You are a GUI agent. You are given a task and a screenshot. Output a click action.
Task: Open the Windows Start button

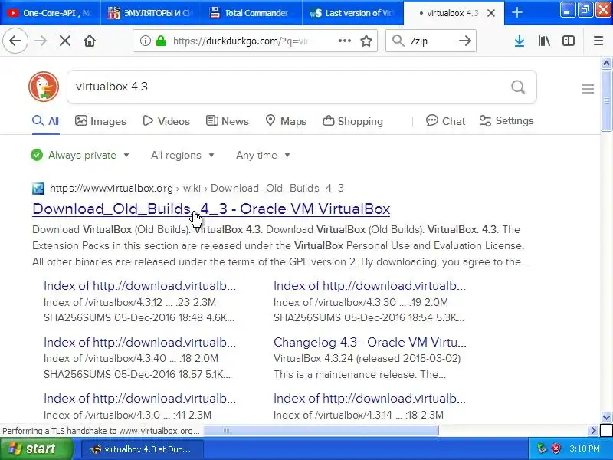click(x=37, y=449)
